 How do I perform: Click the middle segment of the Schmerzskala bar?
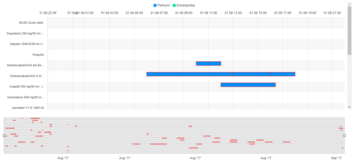click(x=252, y=74)
